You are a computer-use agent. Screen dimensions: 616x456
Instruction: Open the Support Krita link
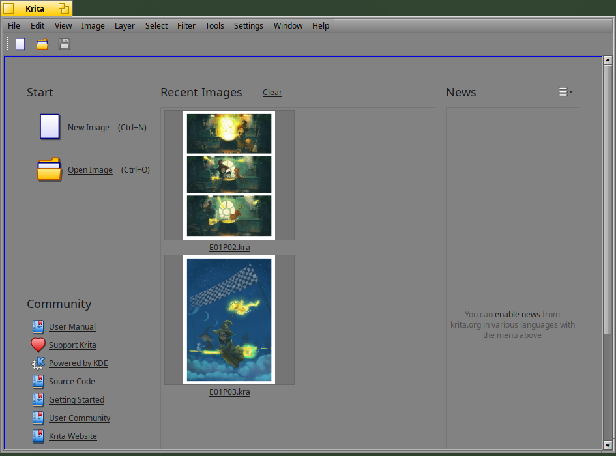click(72, 345)
